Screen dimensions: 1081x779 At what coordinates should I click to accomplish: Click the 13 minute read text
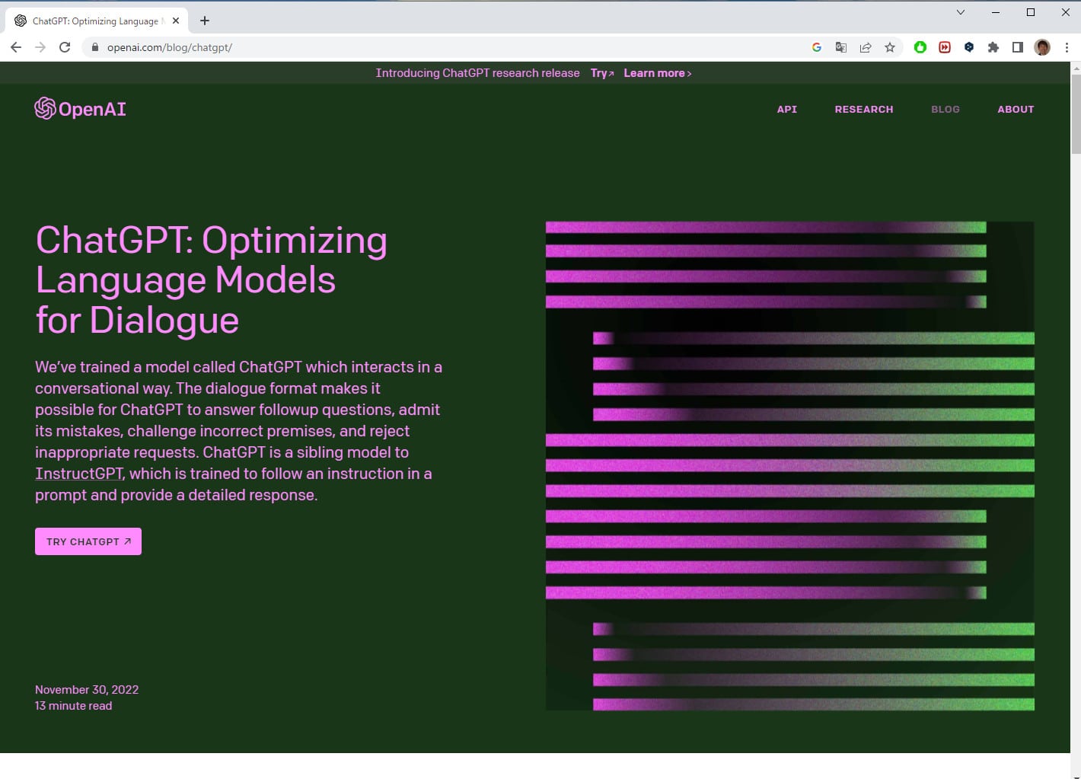[74, 706]
